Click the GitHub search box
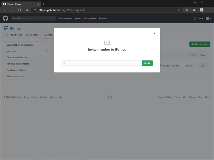 [33, 18]
